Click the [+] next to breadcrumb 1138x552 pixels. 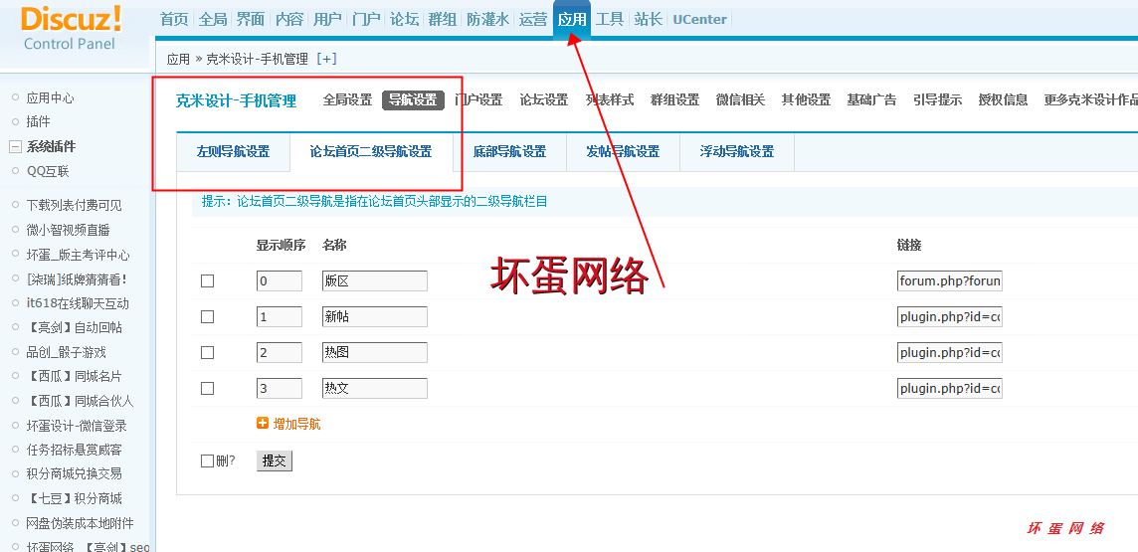click(326, 59)
